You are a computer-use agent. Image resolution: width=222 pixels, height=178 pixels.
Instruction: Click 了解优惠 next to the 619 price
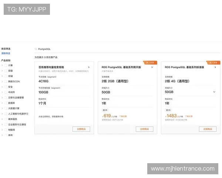click(x=123, y=116)
